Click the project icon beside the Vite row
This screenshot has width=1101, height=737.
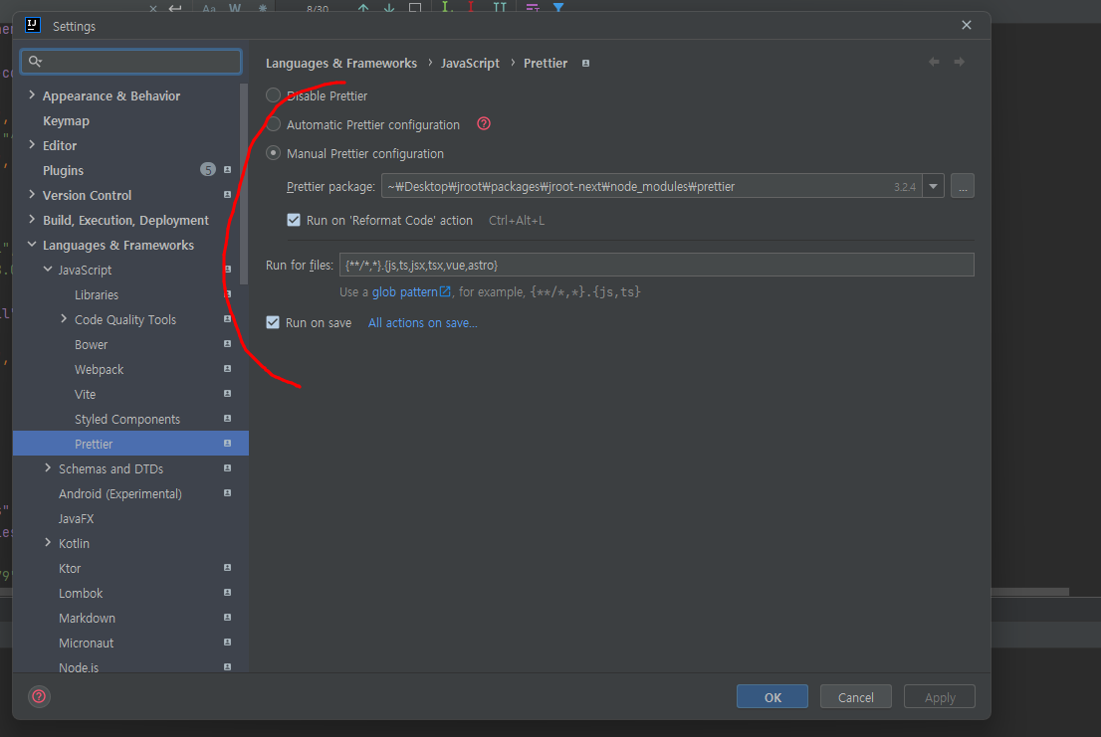pos(228,394)
